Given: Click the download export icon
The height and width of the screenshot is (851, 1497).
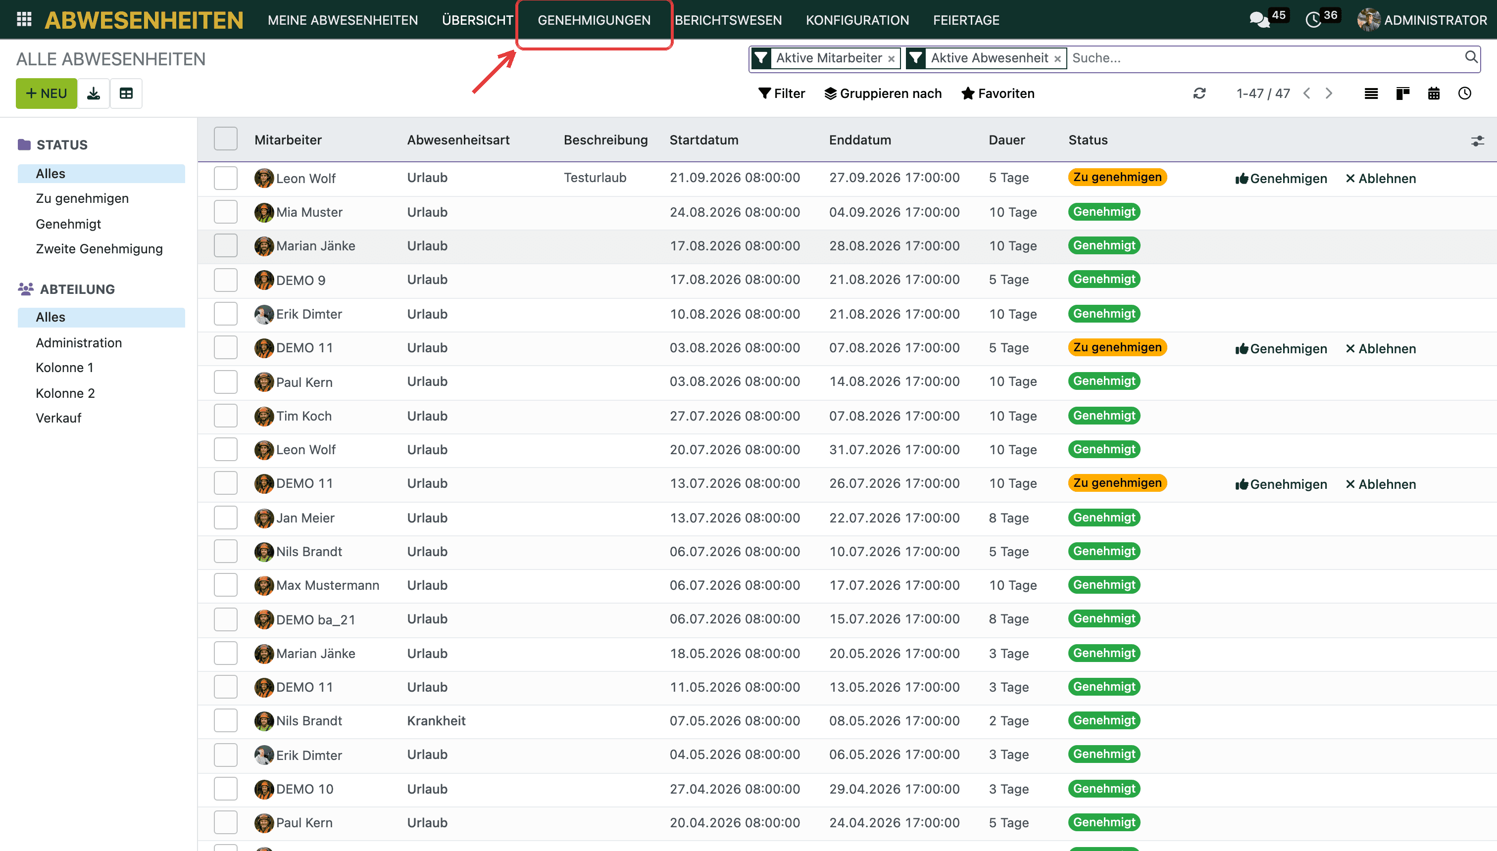Looking at the screenshot, I should (x=94, y=94).
